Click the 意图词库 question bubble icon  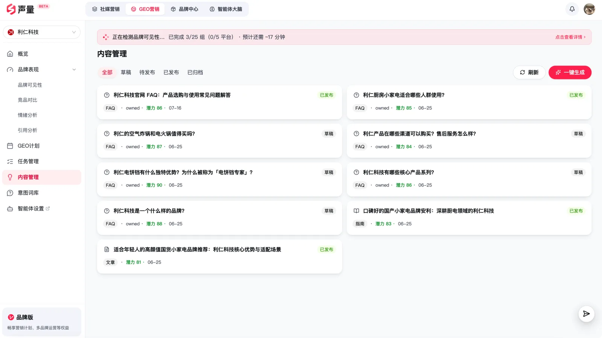10,193
